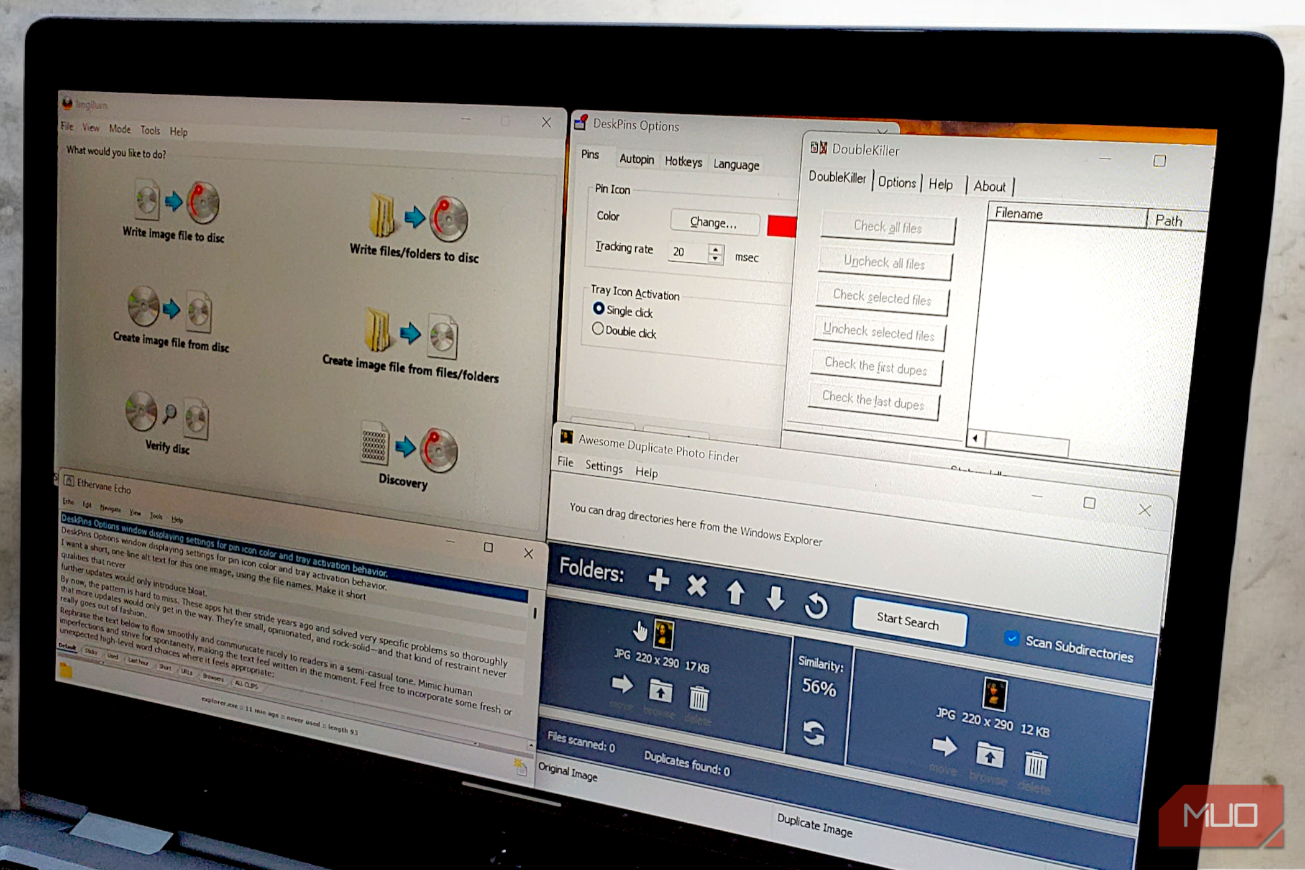1305x870 pixels.
Task: Open the Settings menu in Duplicate Photo Finder
Action: pos(603,467)
